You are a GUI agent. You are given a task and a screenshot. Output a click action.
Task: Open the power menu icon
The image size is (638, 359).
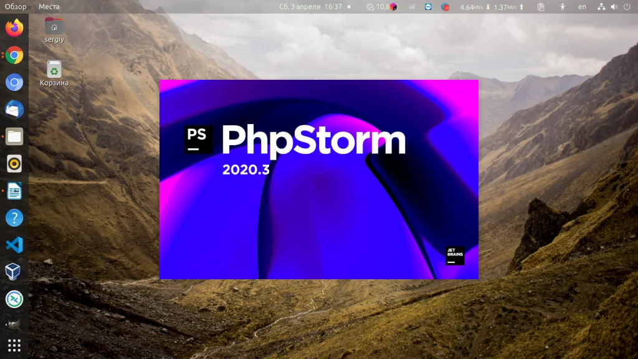[627, 7]
